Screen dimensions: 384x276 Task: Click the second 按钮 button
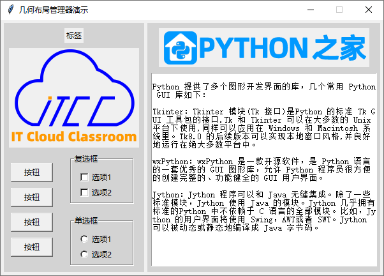tap(32, 197)
